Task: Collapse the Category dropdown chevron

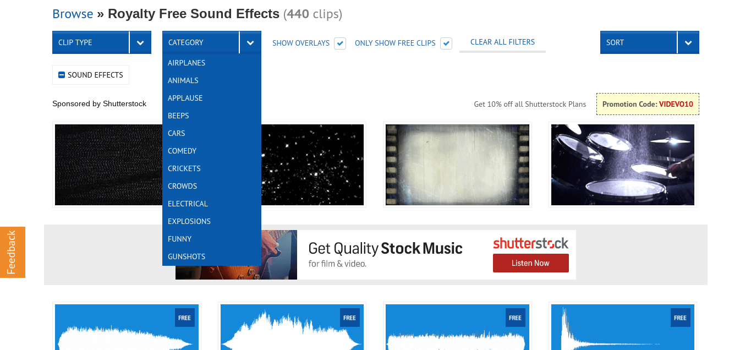Action: pyautogui.click(x=250, y=42)
